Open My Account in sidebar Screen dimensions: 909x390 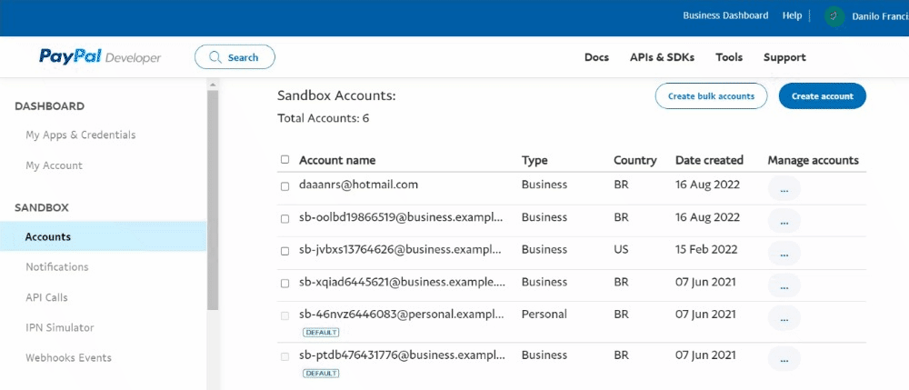(54, 165)
